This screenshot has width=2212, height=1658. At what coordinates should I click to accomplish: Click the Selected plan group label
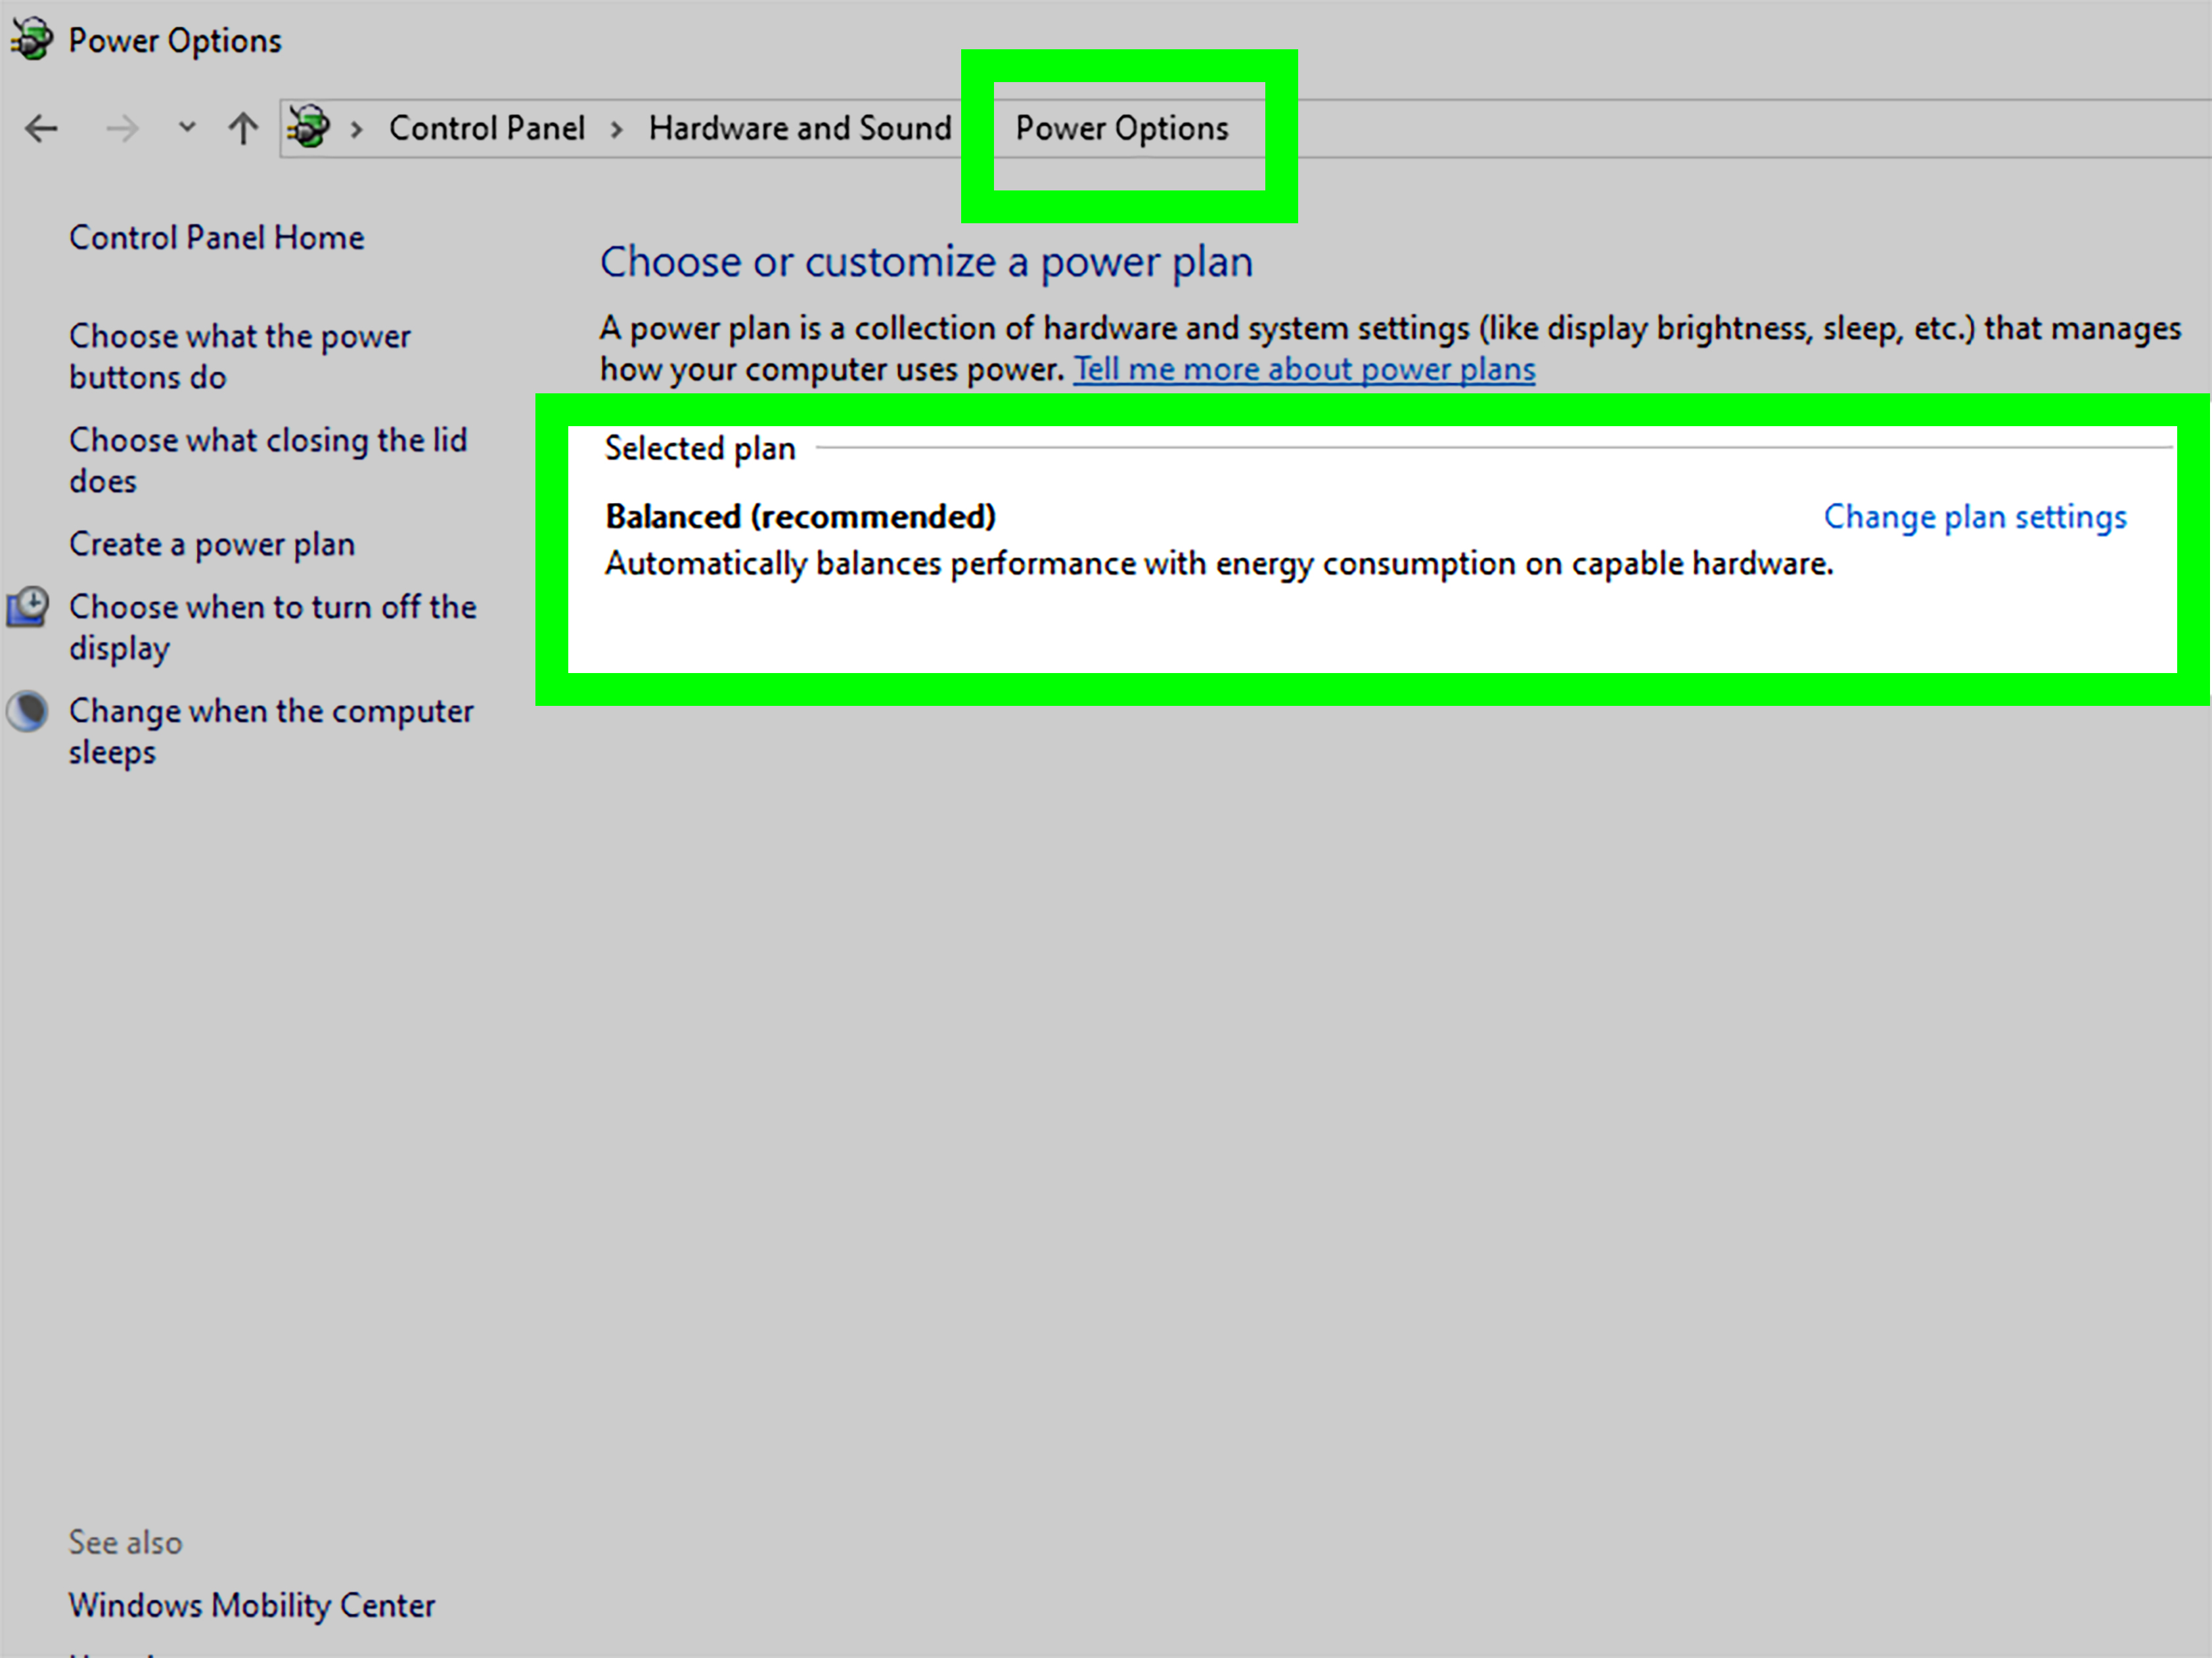point(700,448)
